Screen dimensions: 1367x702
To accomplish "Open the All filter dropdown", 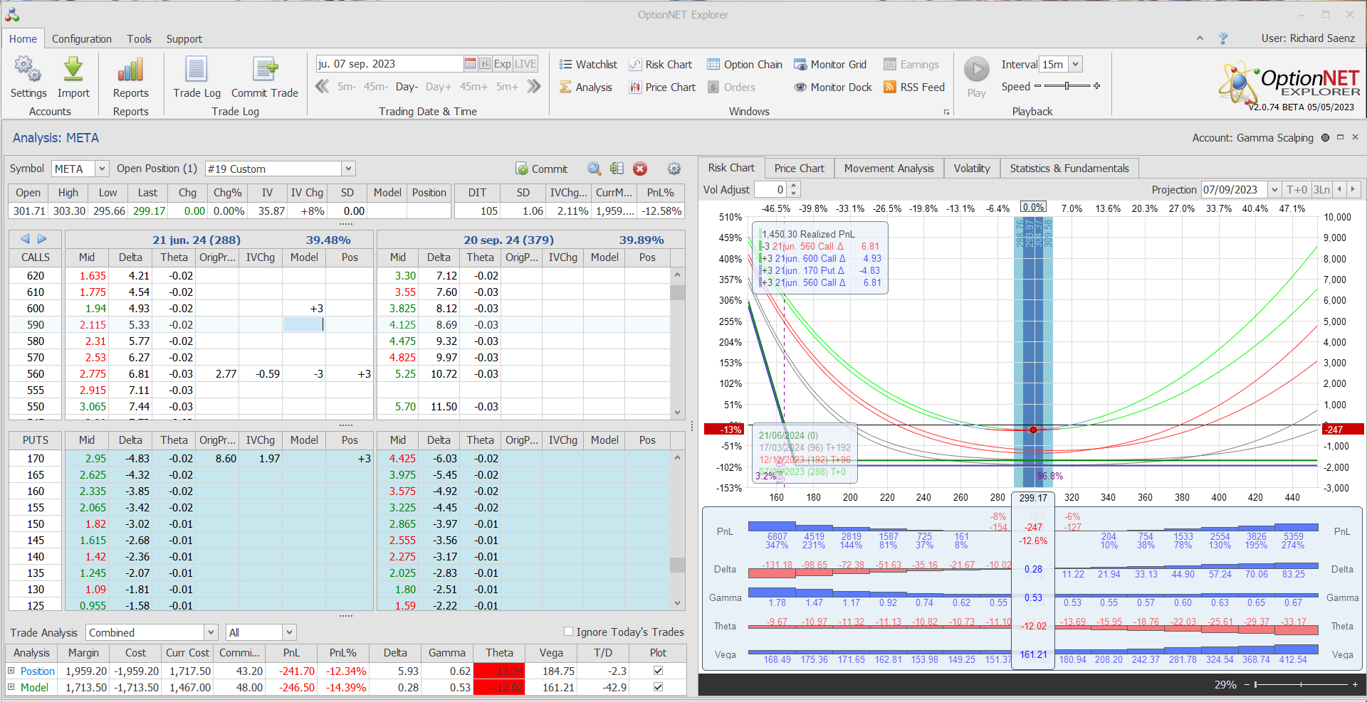I will click(x=288, y=632).
